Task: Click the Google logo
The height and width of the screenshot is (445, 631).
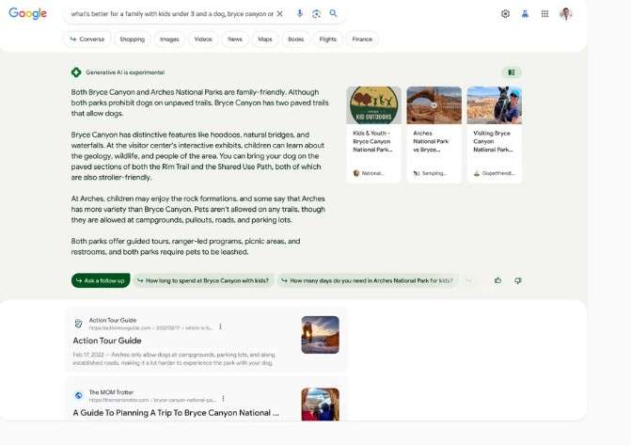Action: click(28, 13)
